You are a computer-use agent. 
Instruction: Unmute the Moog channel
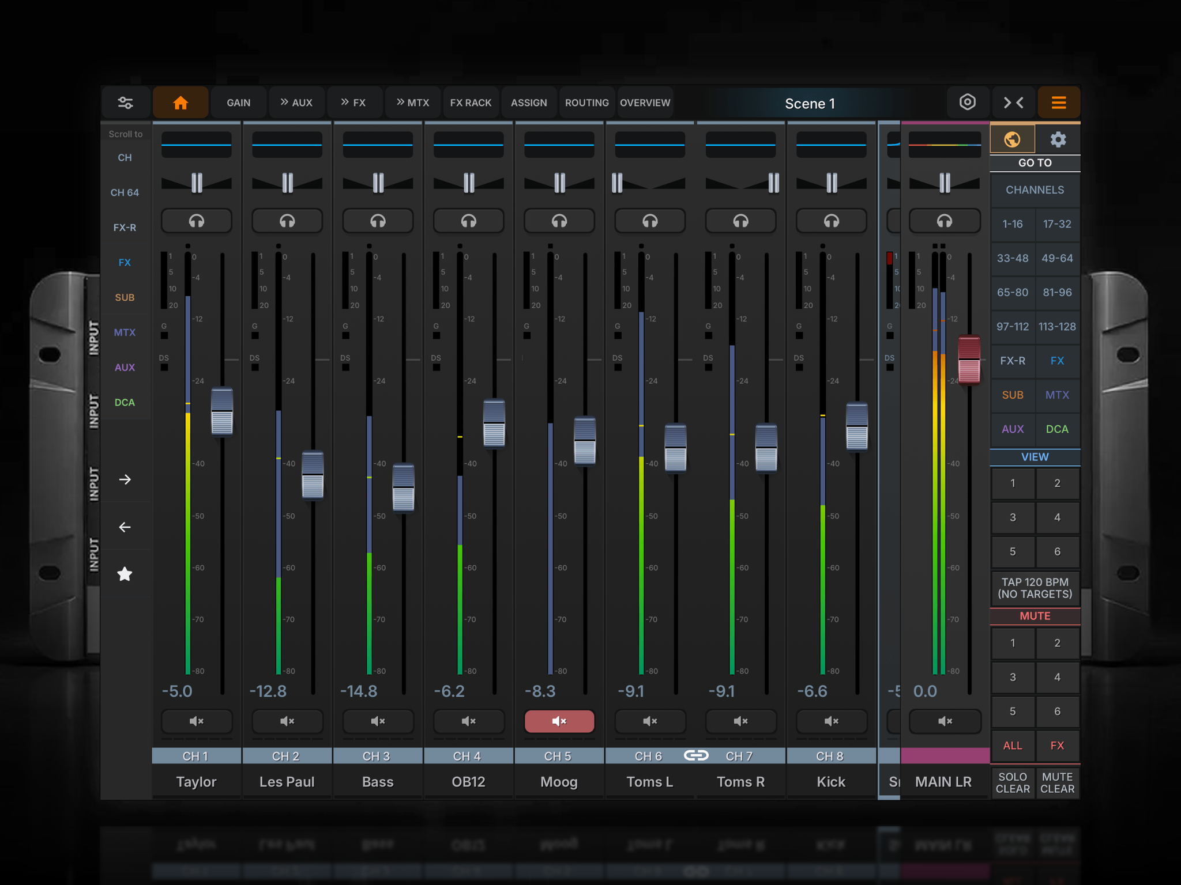(559, 721)
